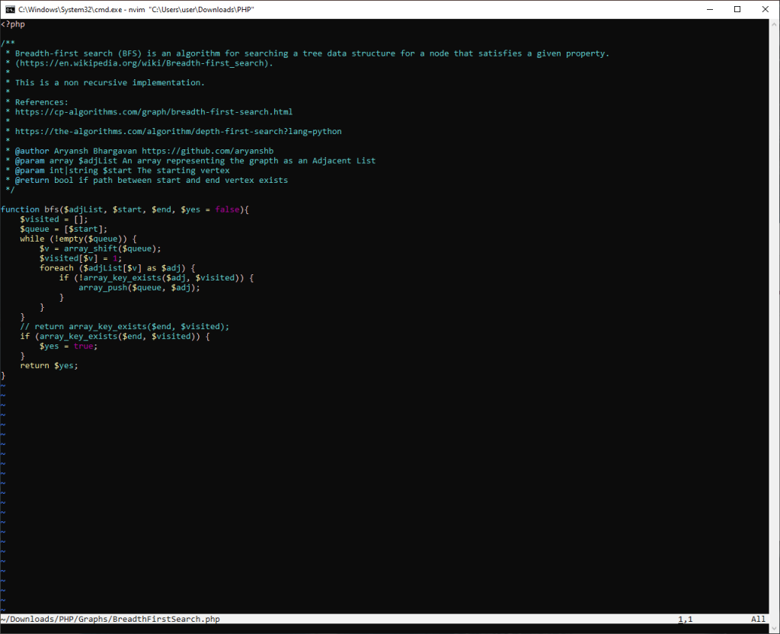Click the '$visited = [];' line

tap(54, 219)
